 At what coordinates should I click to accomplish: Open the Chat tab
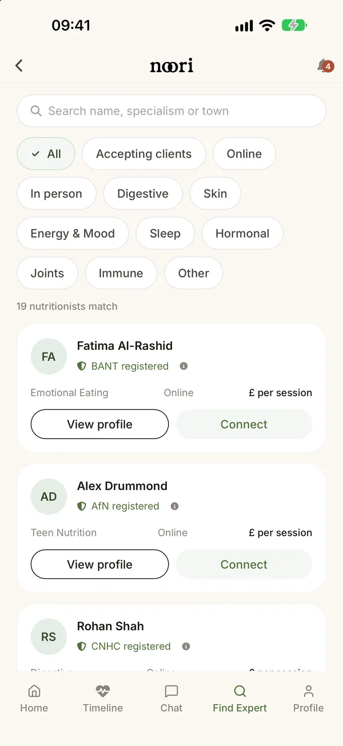pyautogui.click(x=171, y=699)
